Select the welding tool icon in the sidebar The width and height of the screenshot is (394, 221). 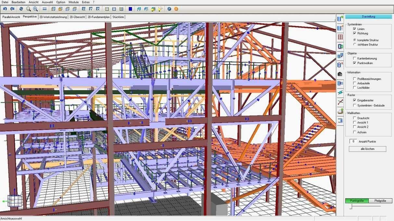(x=340, y=93)
